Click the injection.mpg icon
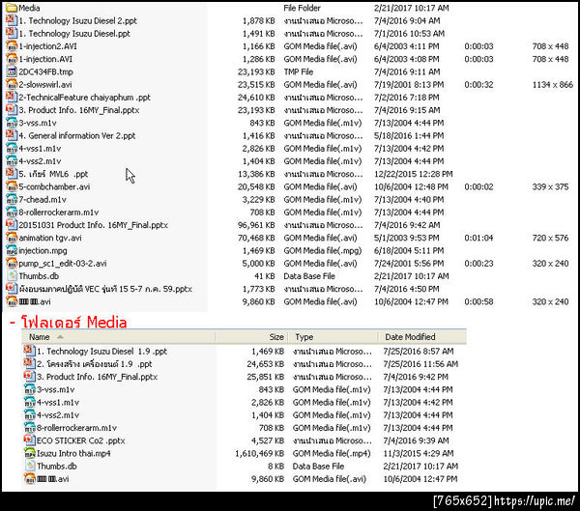The width and height of the screenshot is (580, 511). click(12, 250)
